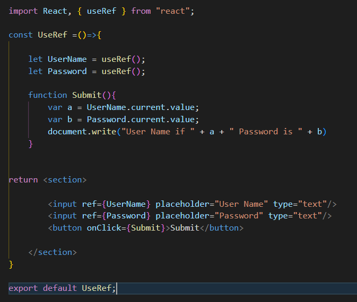This screenshot has height=302, width=357.
Task: Click 'Password' in the let declaration
Action: (67, 71)
